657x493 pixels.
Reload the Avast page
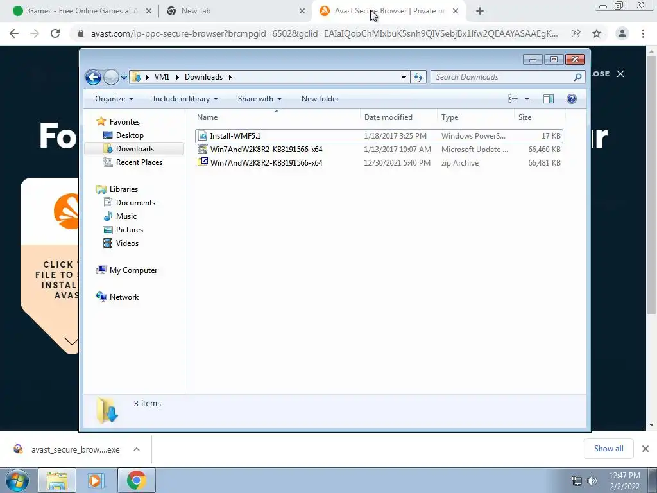tap(55, 33)
